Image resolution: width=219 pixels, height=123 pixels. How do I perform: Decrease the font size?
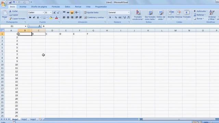[x=58, y=13]
